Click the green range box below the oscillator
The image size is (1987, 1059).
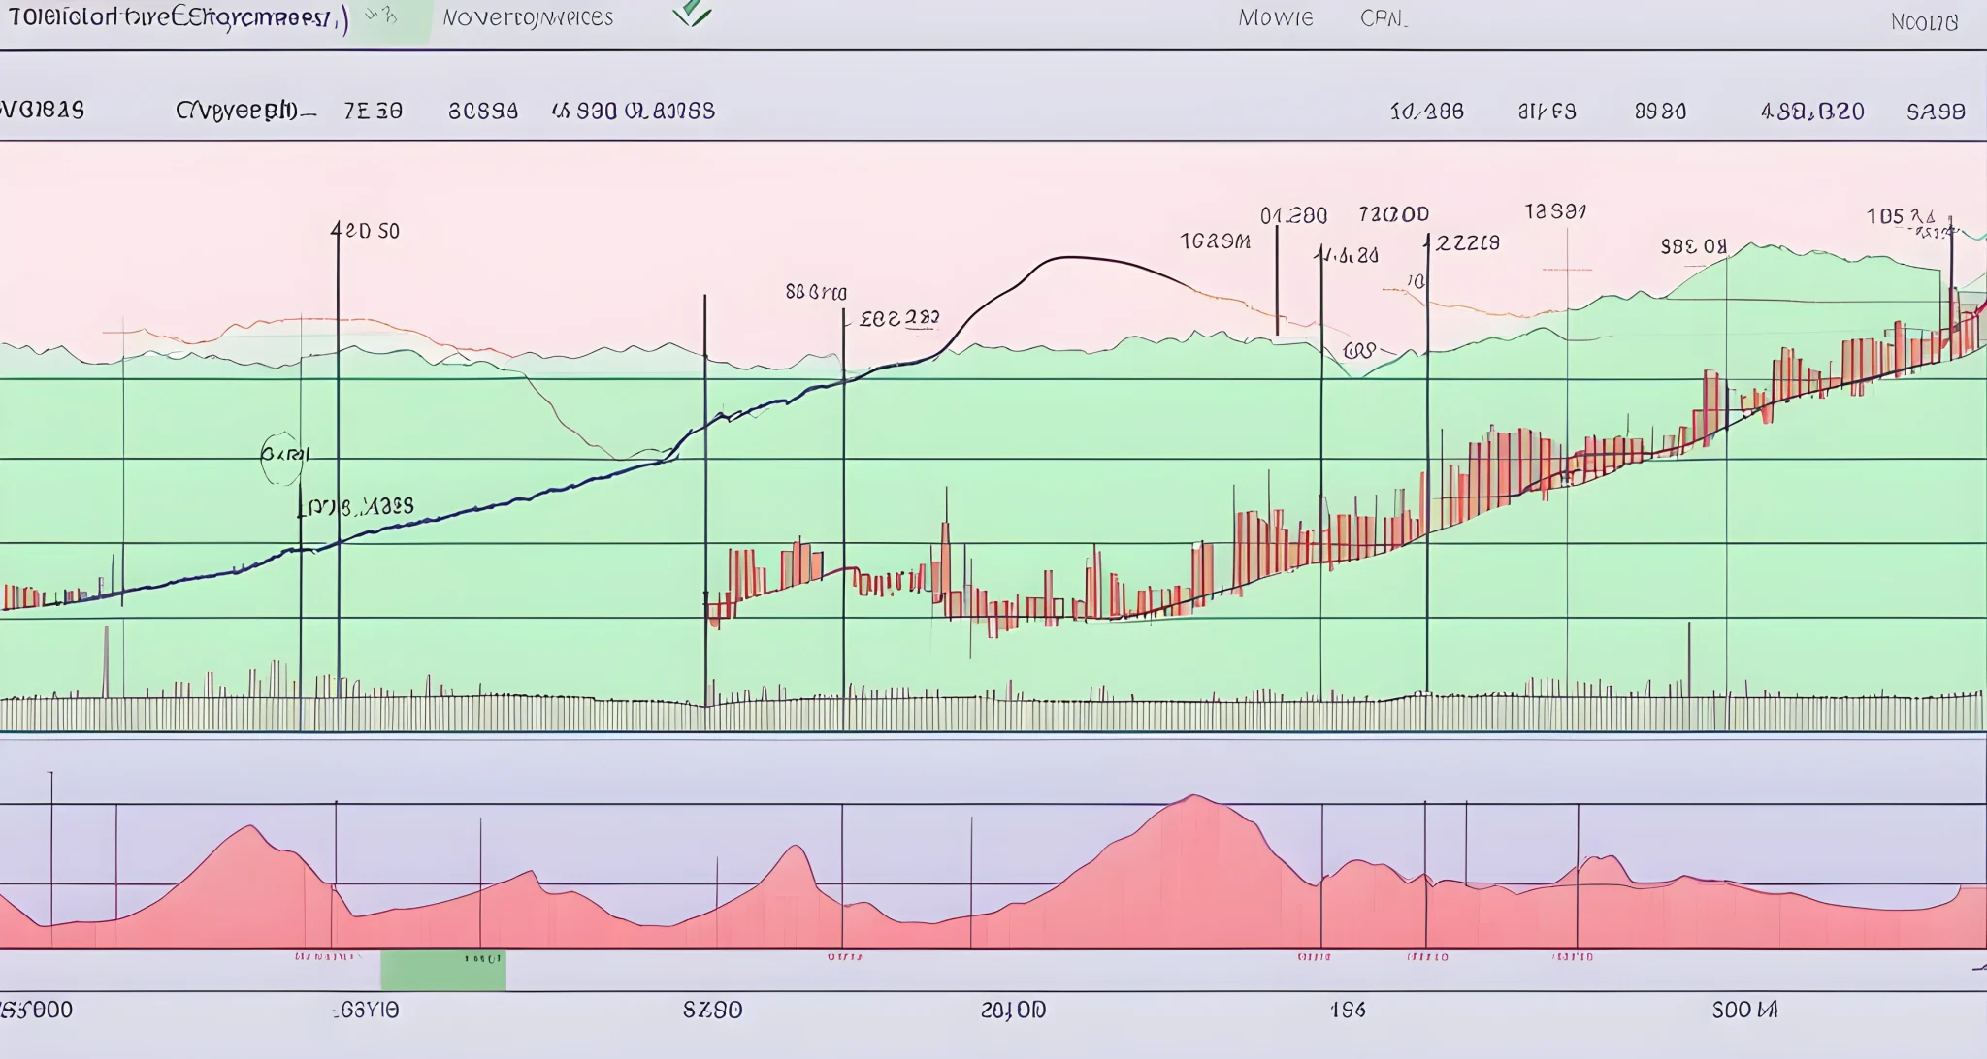click(443, 970)
